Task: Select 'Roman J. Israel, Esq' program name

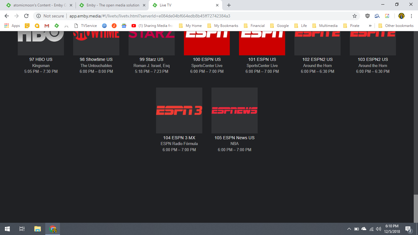Action: pos(151,65)
